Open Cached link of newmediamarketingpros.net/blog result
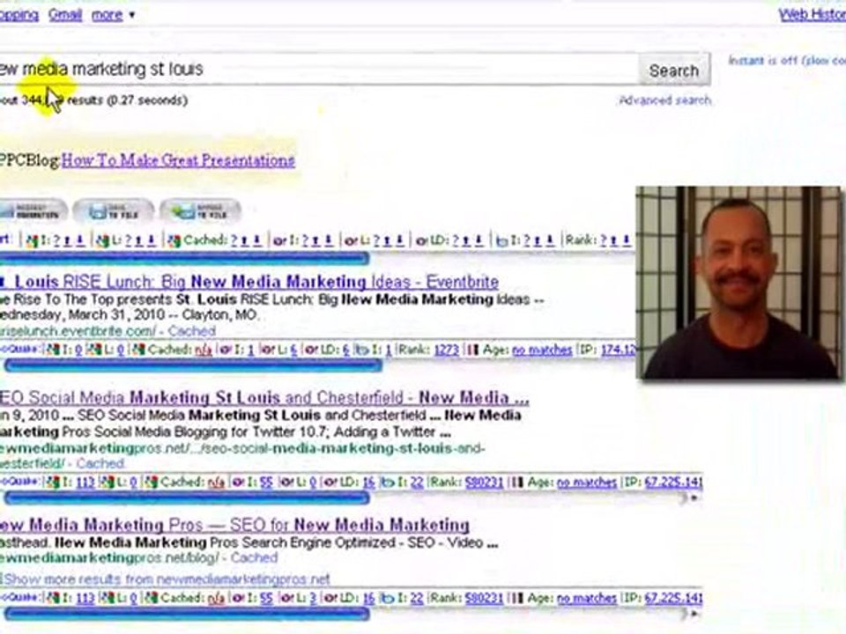This screenshot has width=846, height=634. 254,557
